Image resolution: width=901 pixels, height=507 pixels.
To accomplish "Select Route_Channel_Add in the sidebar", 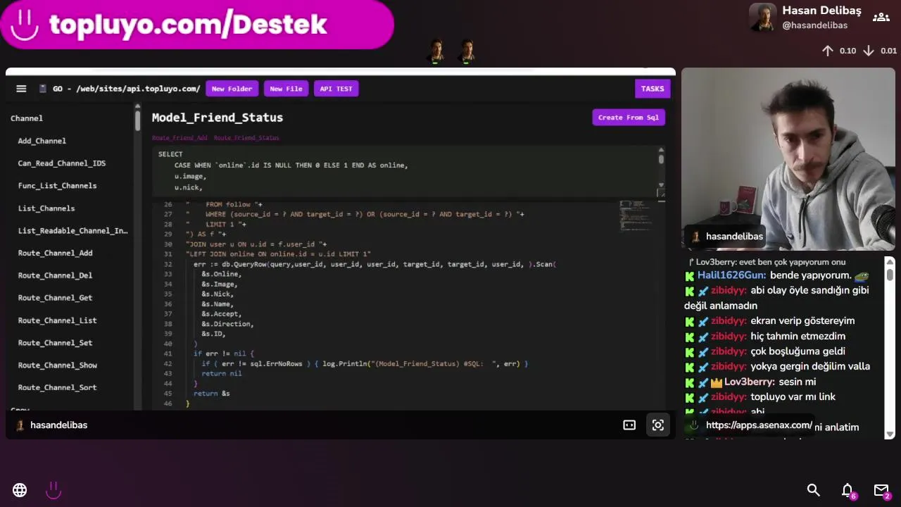I will pyautogui.click(x=55, y=253).
